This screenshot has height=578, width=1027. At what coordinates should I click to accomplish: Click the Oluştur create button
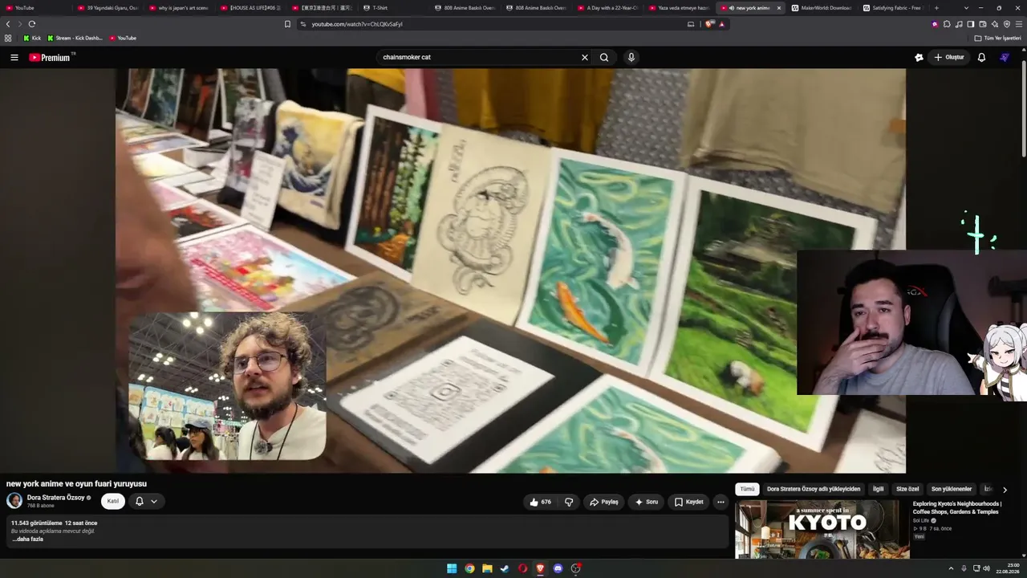[948, 57]
